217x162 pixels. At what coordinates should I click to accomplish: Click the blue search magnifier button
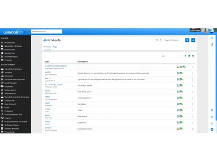coord(187,40)
